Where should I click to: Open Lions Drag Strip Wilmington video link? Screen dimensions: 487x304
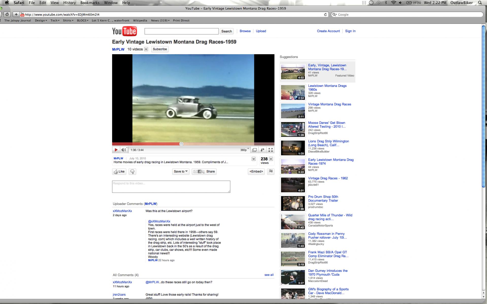328,143
